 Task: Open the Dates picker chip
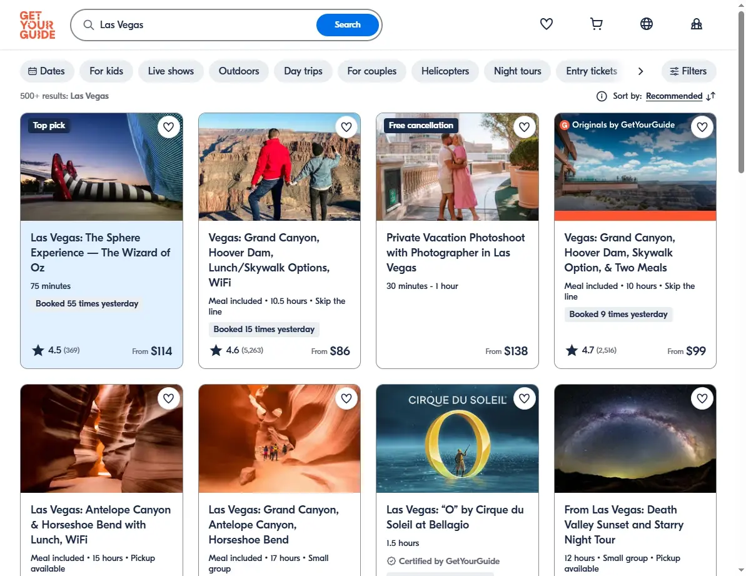click(x=47, y=71)
